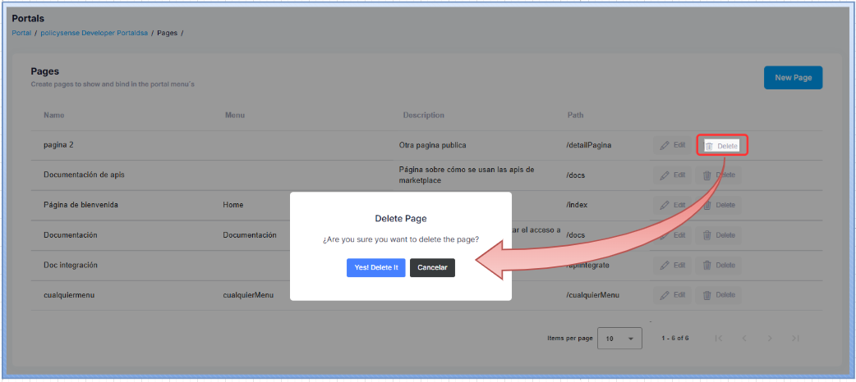Click the Edit pencil icon for pagina 2

click(x=665, y=145)
